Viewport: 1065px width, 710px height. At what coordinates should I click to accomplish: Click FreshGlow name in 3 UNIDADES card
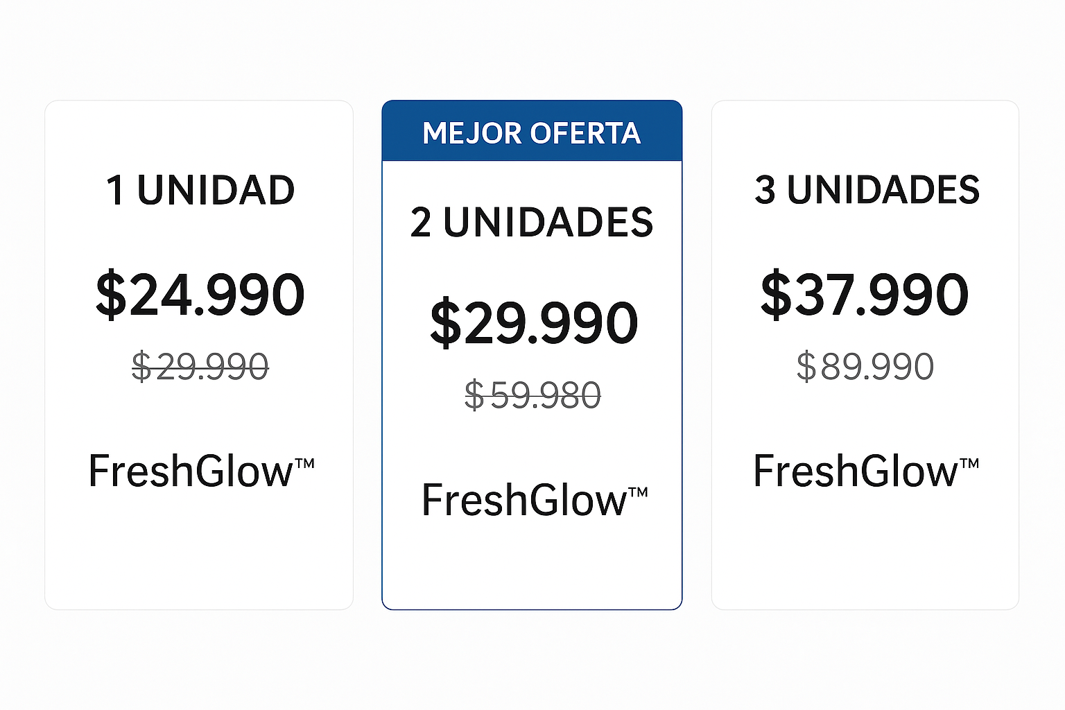(856, 471)
